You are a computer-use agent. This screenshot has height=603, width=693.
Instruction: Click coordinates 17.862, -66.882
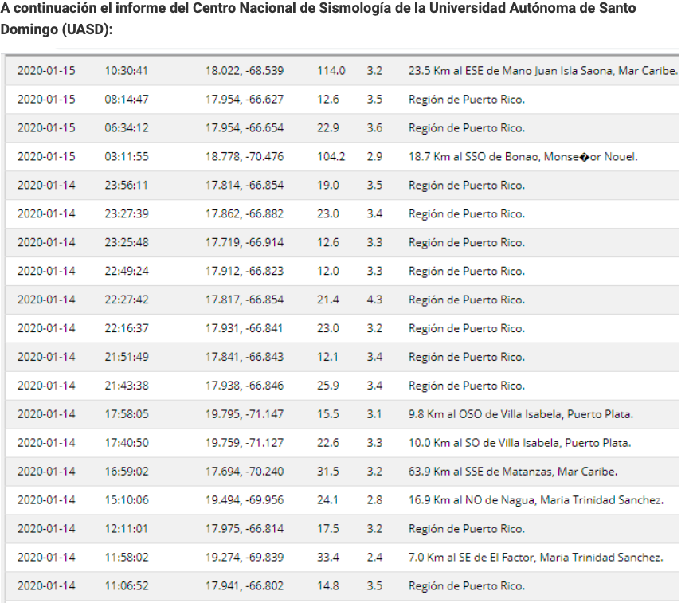click(x=245, y=214)
